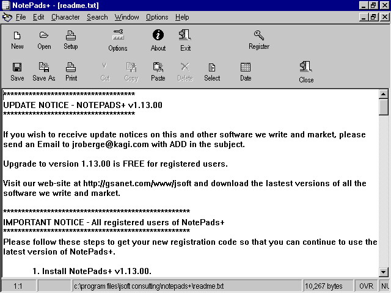Toggle the OVR overwrite indicator in status bar
The height and width of the screenshot is (293, 391).
(365, 286)
